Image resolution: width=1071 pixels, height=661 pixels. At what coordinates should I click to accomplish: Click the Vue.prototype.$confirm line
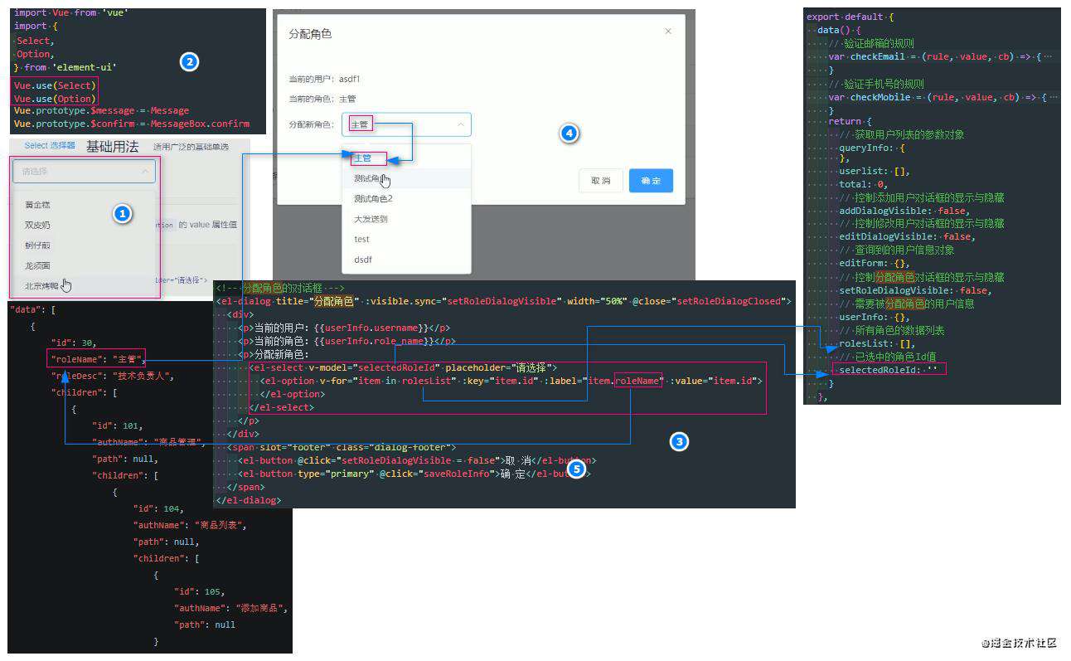[x=131, y=124]
